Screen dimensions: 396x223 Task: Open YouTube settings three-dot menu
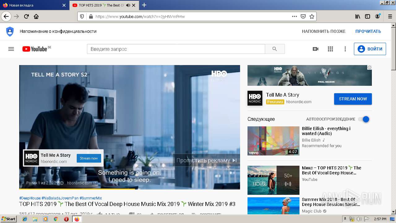345,49
